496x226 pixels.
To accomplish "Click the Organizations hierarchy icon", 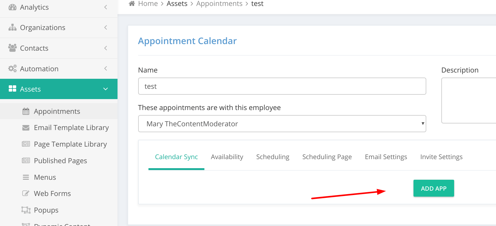I will (x=13, y=28).
